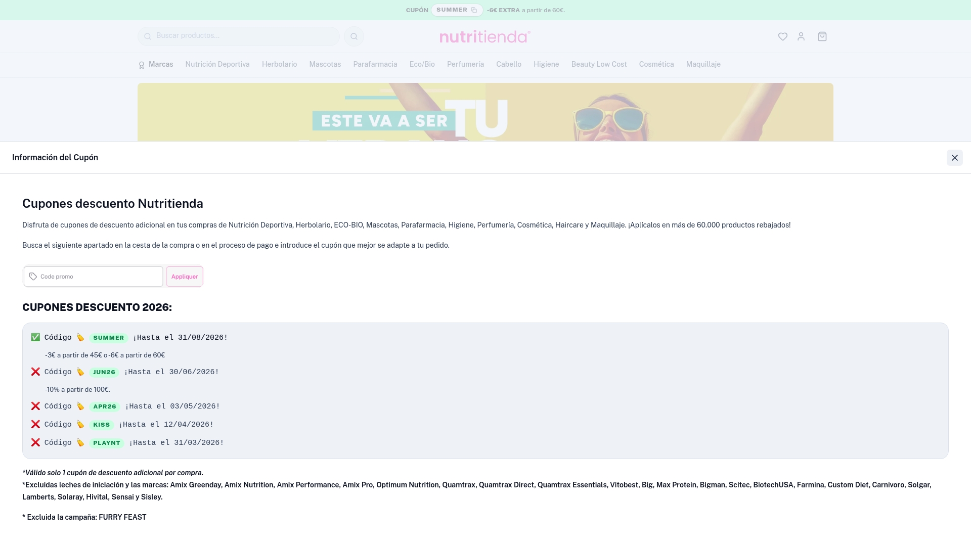The width and height of the screenshot is (971, 546).
Task: Close the coupon information panel
Action: [x=955, y=158]
